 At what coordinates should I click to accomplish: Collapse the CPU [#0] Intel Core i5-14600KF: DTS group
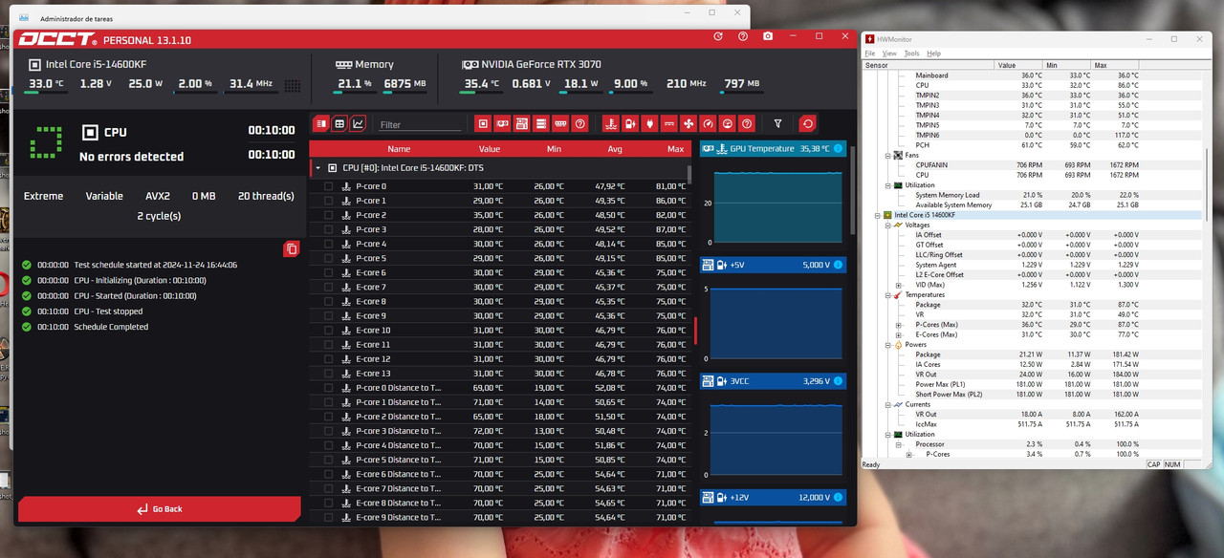pyautogui.click(x=317, y=168)
